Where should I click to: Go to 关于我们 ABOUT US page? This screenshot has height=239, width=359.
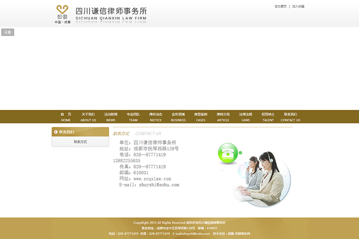point(88,117)
